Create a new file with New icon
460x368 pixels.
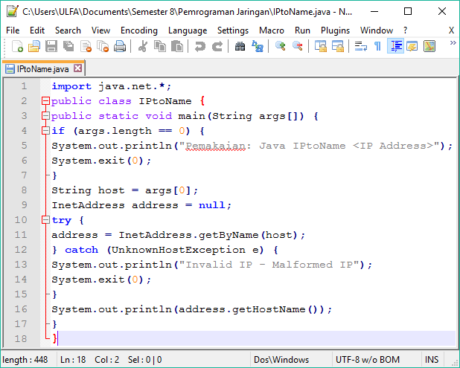point(17,46)
